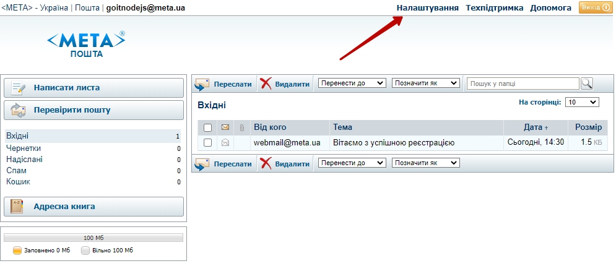Open Адресна книга button
The width and height of the screenshot is (616, 266).
[x=94, y=207]
